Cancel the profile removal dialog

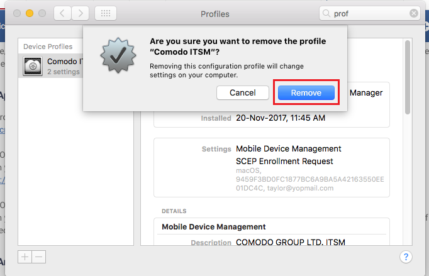[243, 92]
